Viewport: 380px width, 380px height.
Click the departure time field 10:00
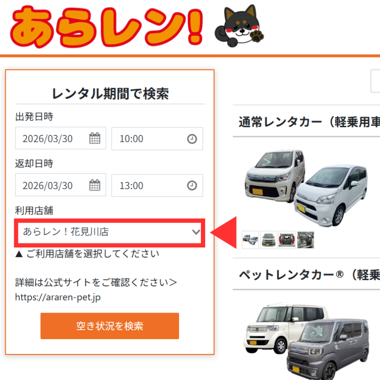coord(157,139)
